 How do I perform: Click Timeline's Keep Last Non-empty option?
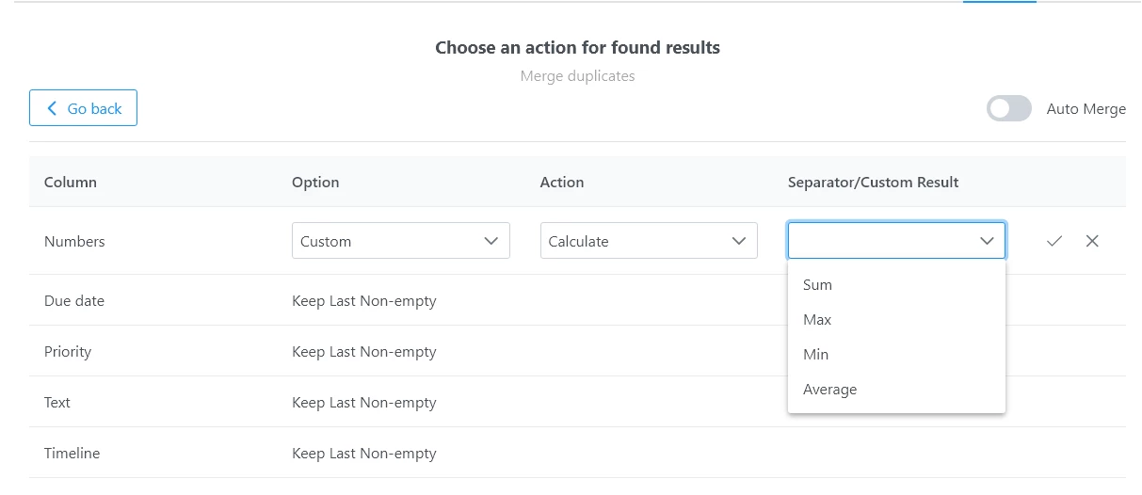click(364, 454)
